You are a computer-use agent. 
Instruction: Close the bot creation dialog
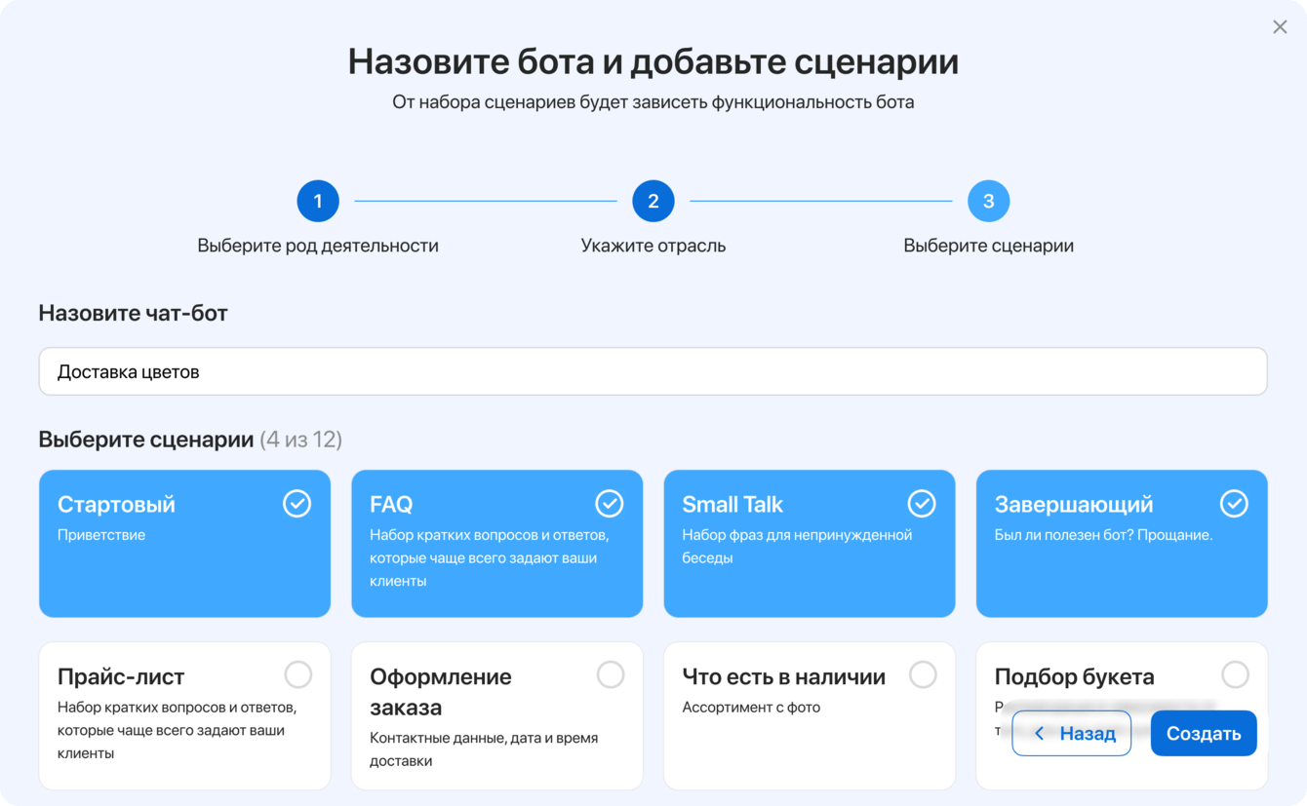click(x=1280, y=27)
